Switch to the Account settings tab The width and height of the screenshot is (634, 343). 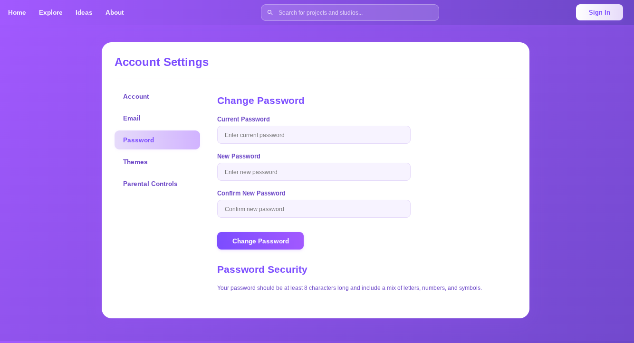[x=136, y=96]
